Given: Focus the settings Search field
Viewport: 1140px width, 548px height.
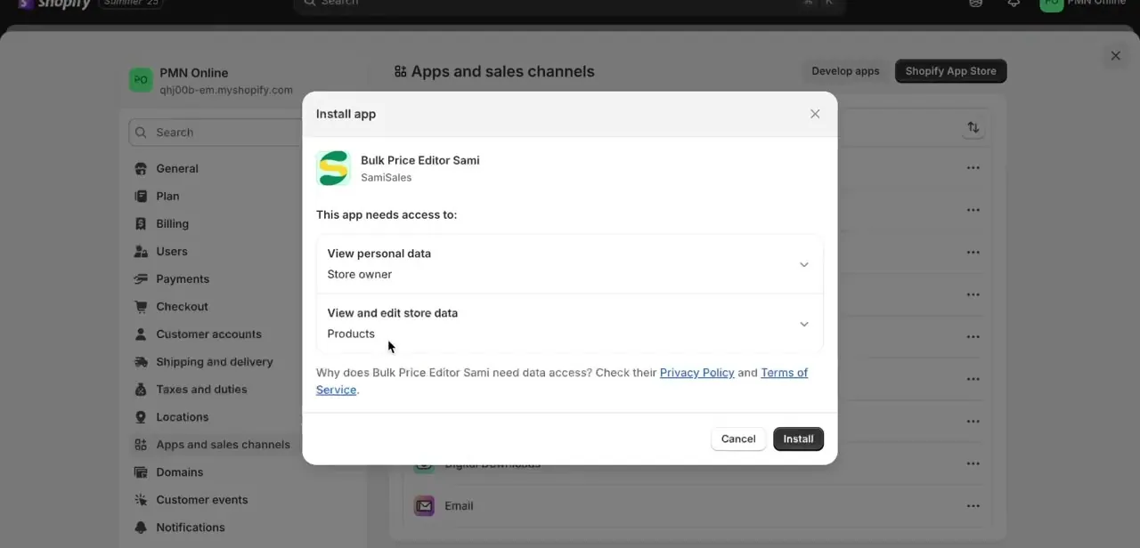Looking at the screenshot, I should tap(216, 133).
